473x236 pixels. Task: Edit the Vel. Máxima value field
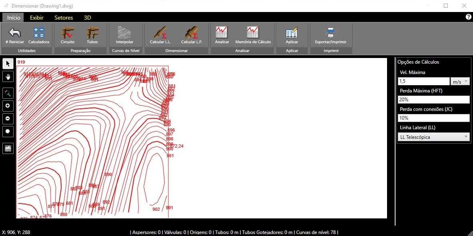click(423, 81)
